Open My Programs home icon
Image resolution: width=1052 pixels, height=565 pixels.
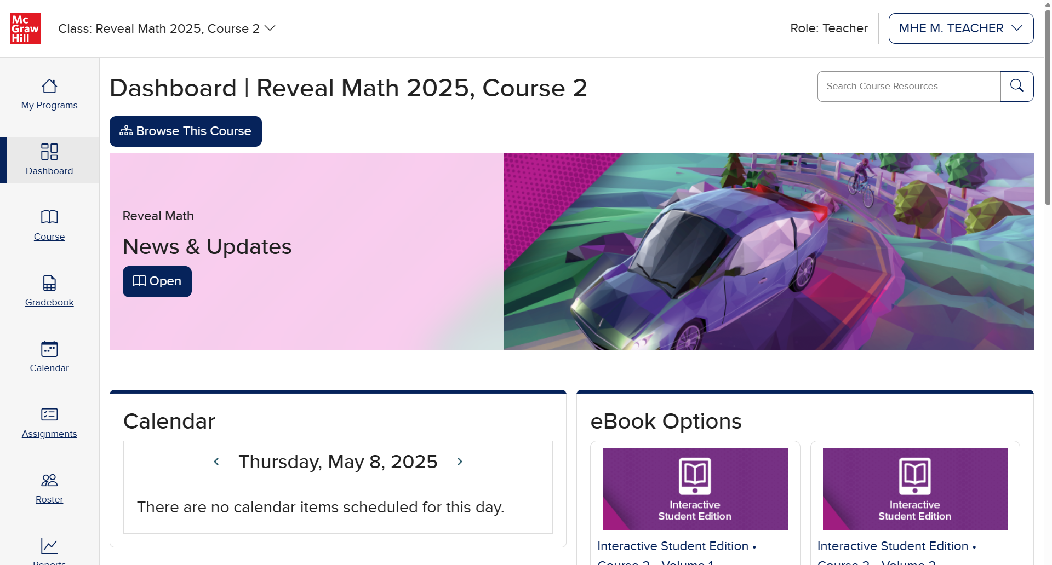(x=49, y=86)
